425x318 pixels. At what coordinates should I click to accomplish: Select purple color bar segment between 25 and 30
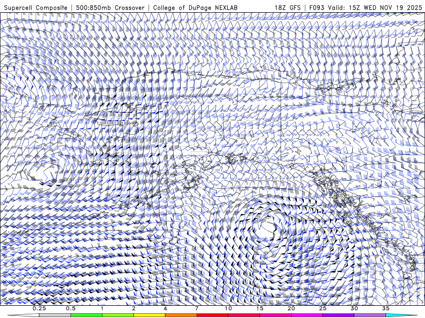[338, 315]
